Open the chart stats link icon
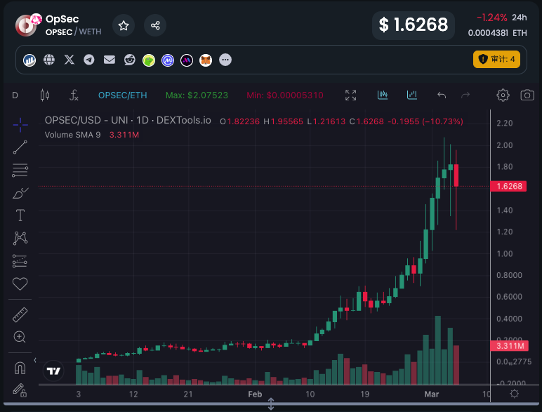The image size is (542, 412). (x=29, y=60)
